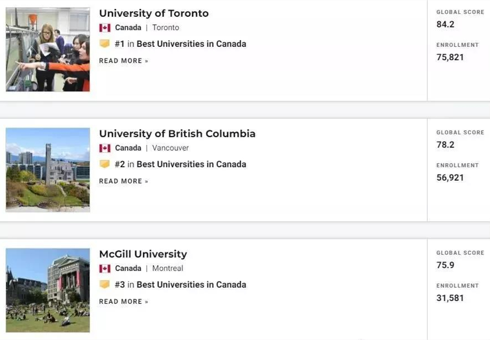Follow Toronto's Best Universities in Canada link
The image size is (490, 340).
click(x=191, y=44)
